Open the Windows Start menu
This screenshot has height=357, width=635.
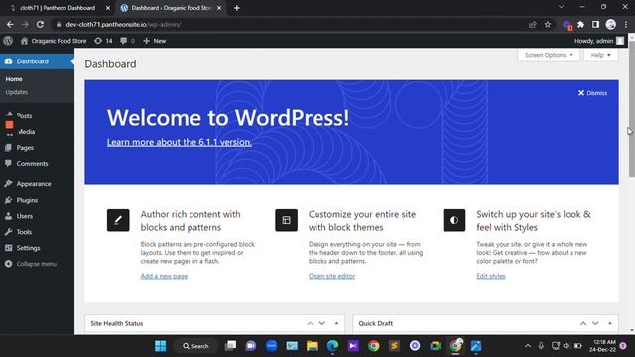(x=161, y=346)
